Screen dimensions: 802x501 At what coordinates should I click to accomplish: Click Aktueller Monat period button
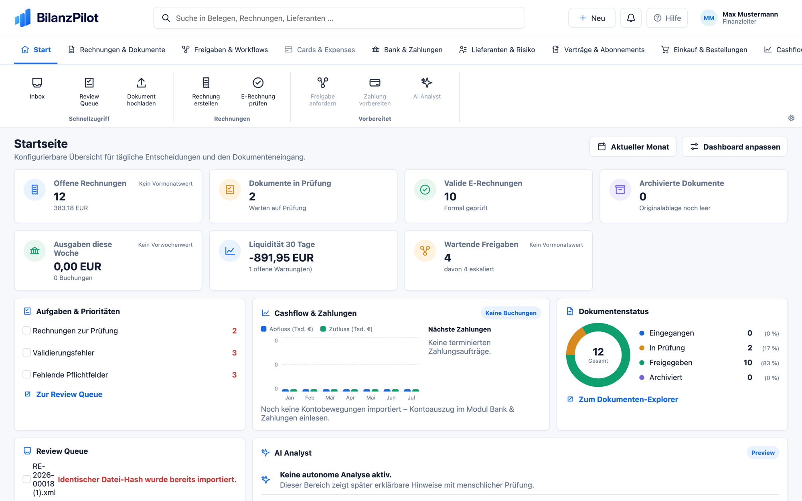point(633,147)
